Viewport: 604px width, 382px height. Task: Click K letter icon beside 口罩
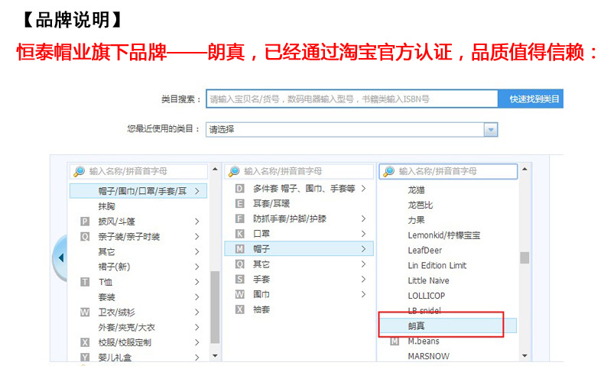pyautogui.click(x=239, y=234)
